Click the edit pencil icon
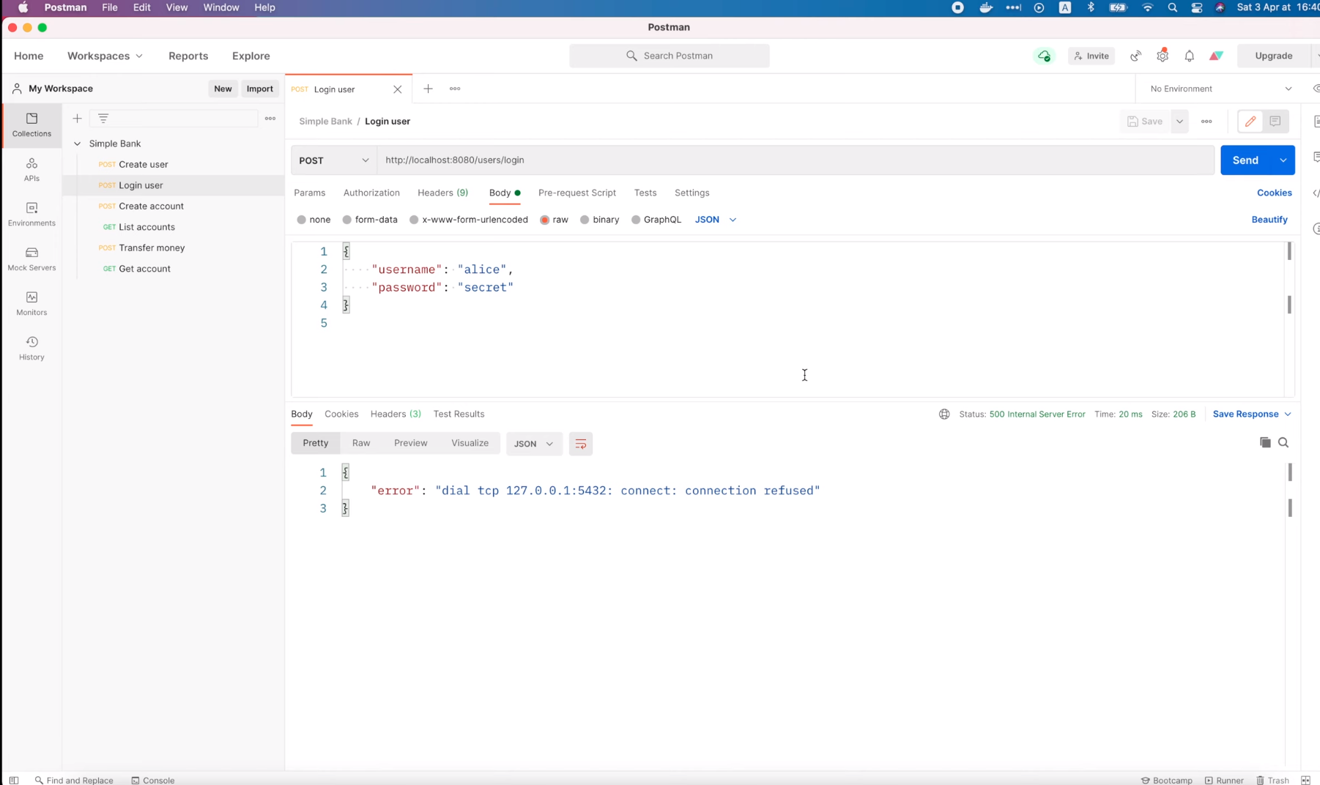Viewport: 1320px width, 785px height. click(x=1250, y=122)
